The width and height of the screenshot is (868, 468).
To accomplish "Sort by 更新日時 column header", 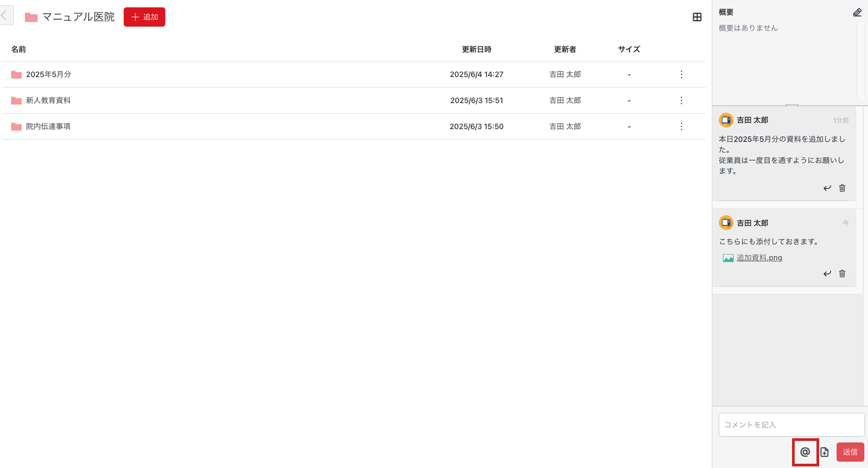I will 476,49.
